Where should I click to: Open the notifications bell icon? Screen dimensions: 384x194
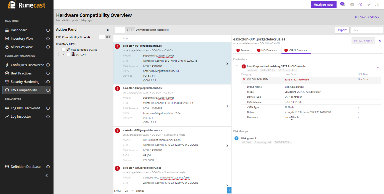[343, 4]
